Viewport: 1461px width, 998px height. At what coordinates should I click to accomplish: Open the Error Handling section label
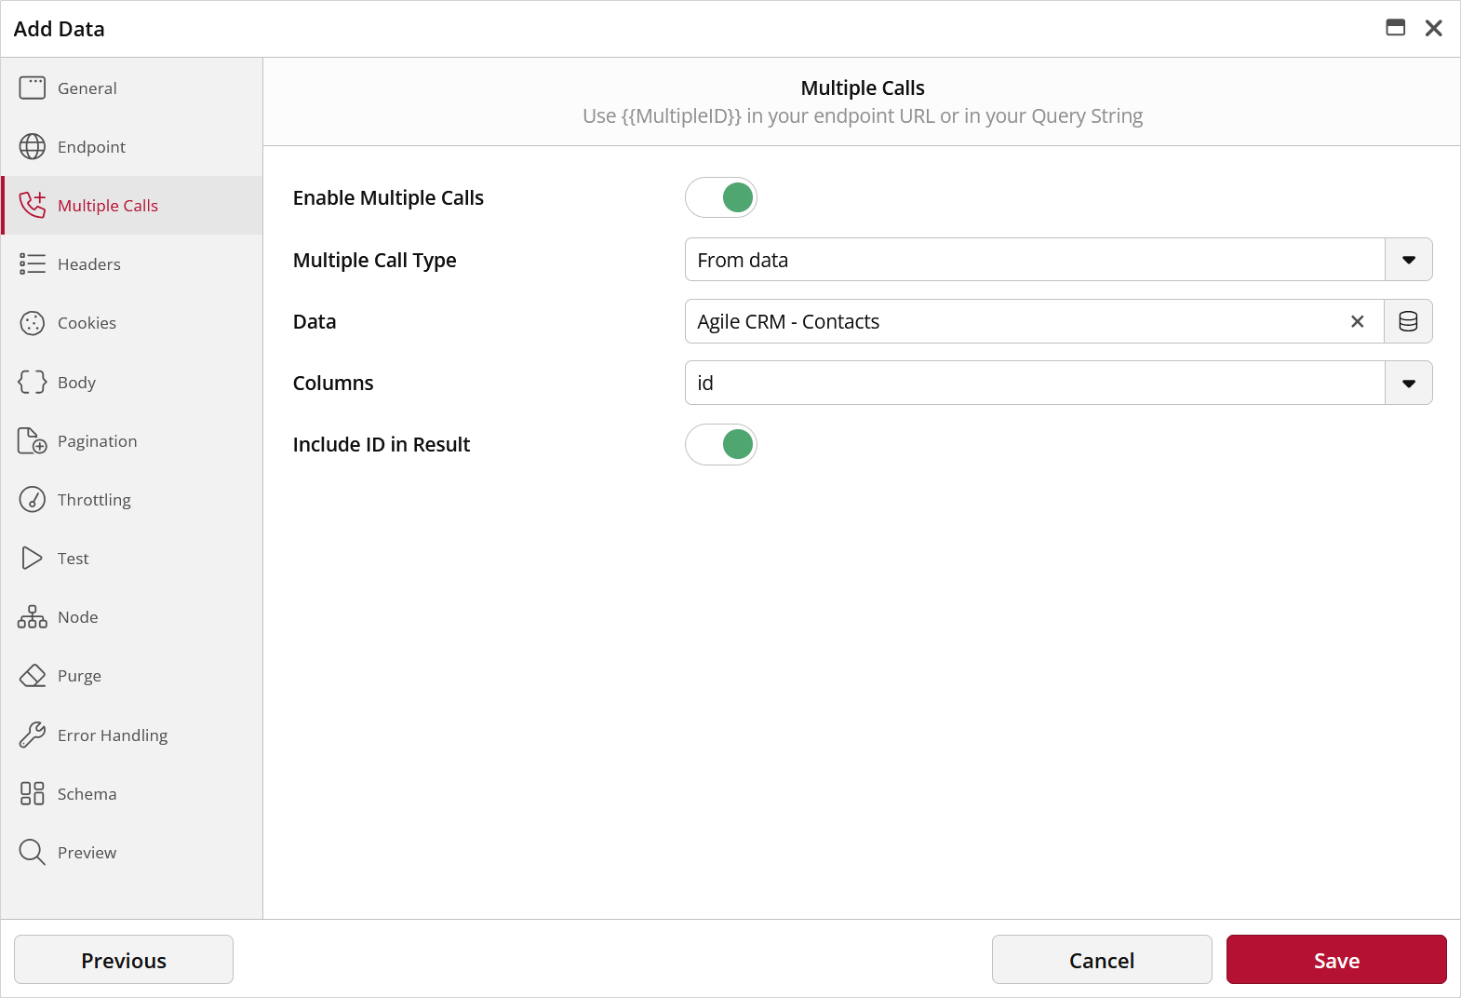113,735
